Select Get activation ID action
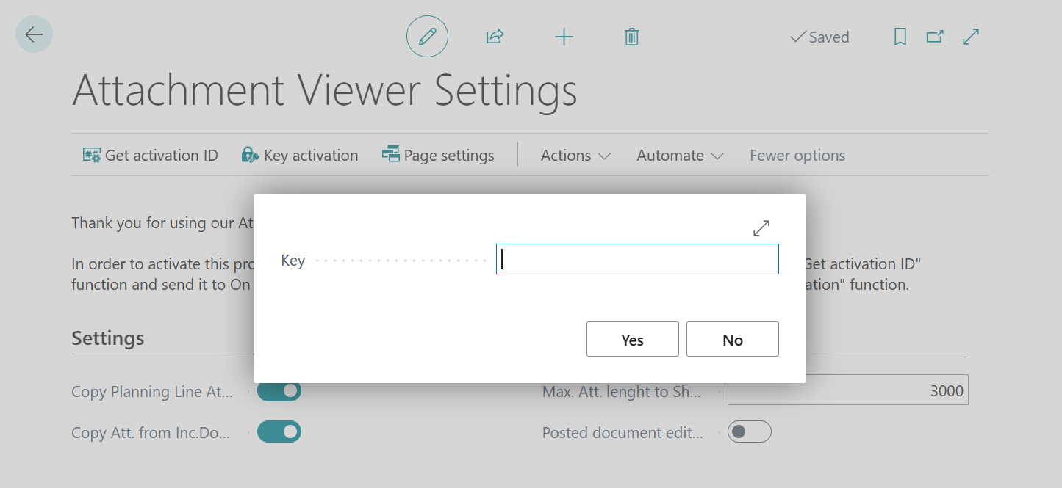The width and height of the screenshot is (1062, 488). coord(151,156)
